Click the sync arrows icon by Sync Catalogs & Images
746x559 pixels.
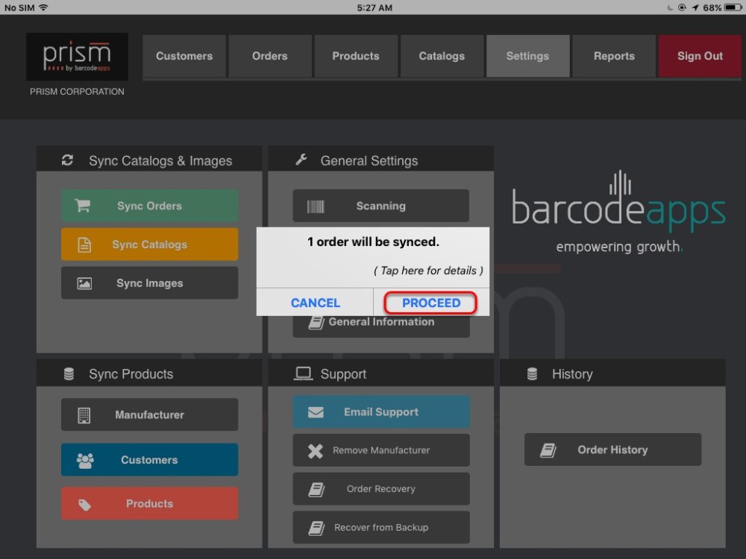pos(68,160)
